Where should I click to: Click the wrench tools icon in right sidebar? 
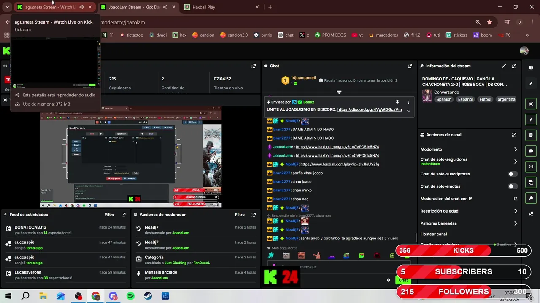click(x=531, y=198)
